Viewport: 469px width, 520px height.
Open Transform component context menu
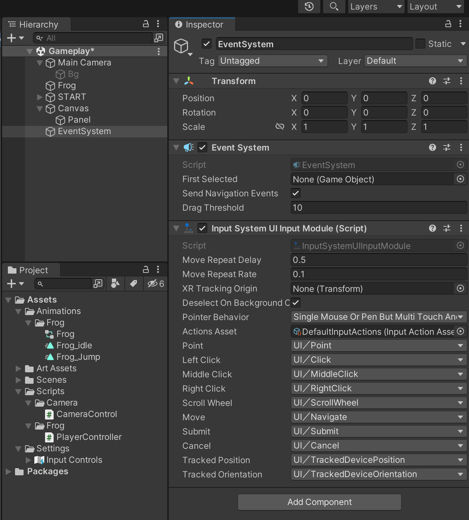tap(461, 81)
